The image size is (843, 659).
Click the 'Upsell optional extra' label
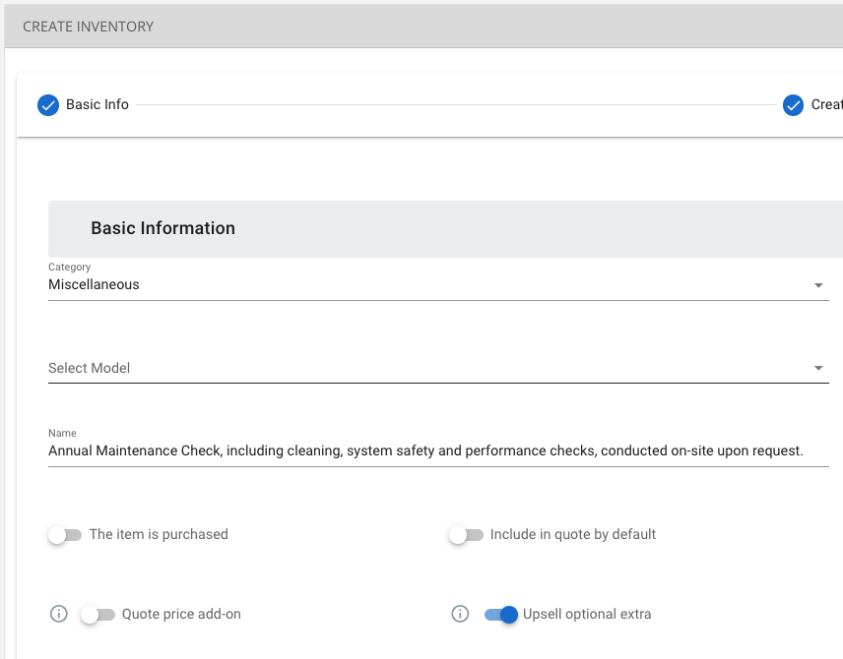click(587, 614)
